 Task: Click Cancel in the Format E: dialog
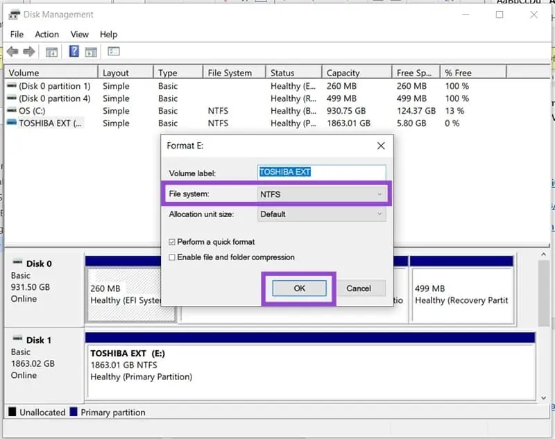[x=359, y=289]
